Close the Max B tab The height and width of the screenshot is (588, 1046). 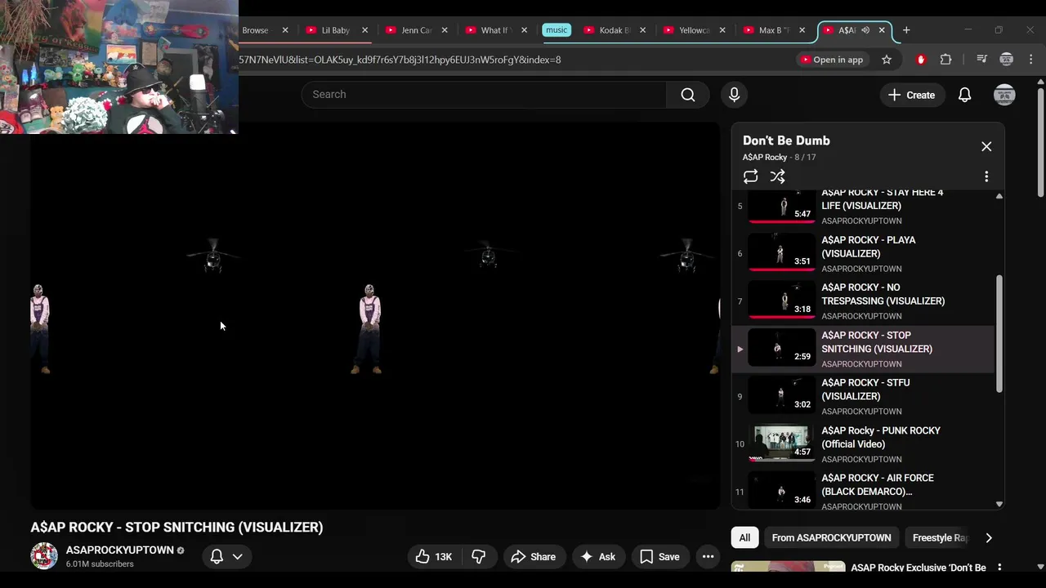[802, 30]
